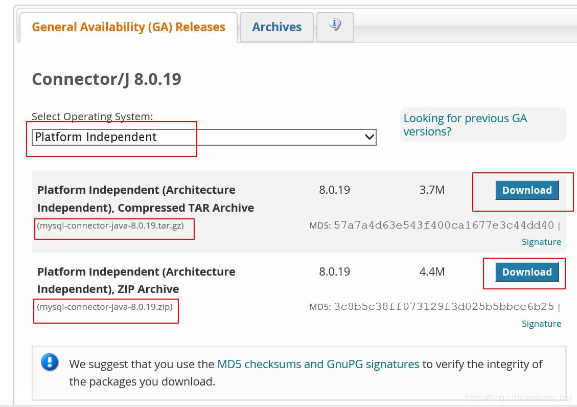This screenshot has width=577, height=407.
Task: Click version 8.0.19 in the TAR Archive row
Action: [335, 190]
